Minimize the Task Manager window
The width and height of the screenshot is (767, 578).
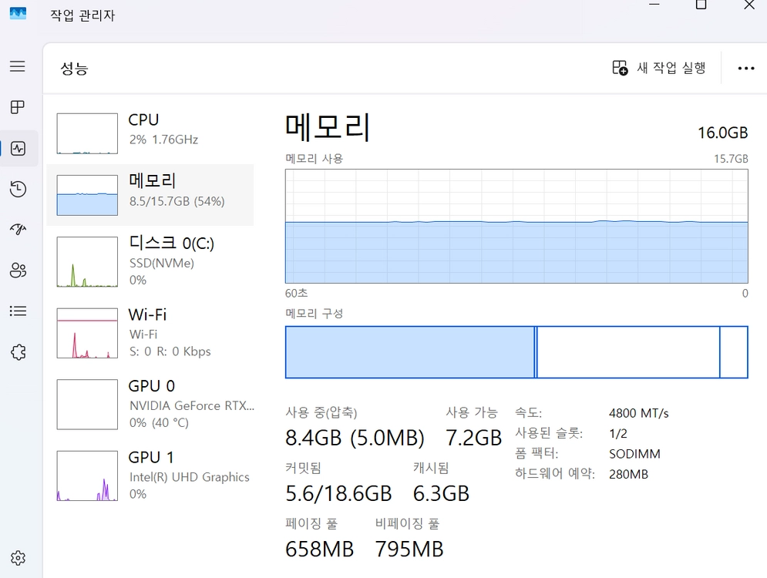[x=654, y=5]
